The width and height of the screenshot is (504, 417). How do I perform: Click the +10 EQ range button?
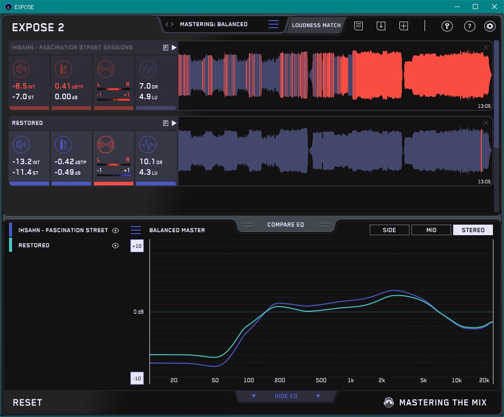137,246
